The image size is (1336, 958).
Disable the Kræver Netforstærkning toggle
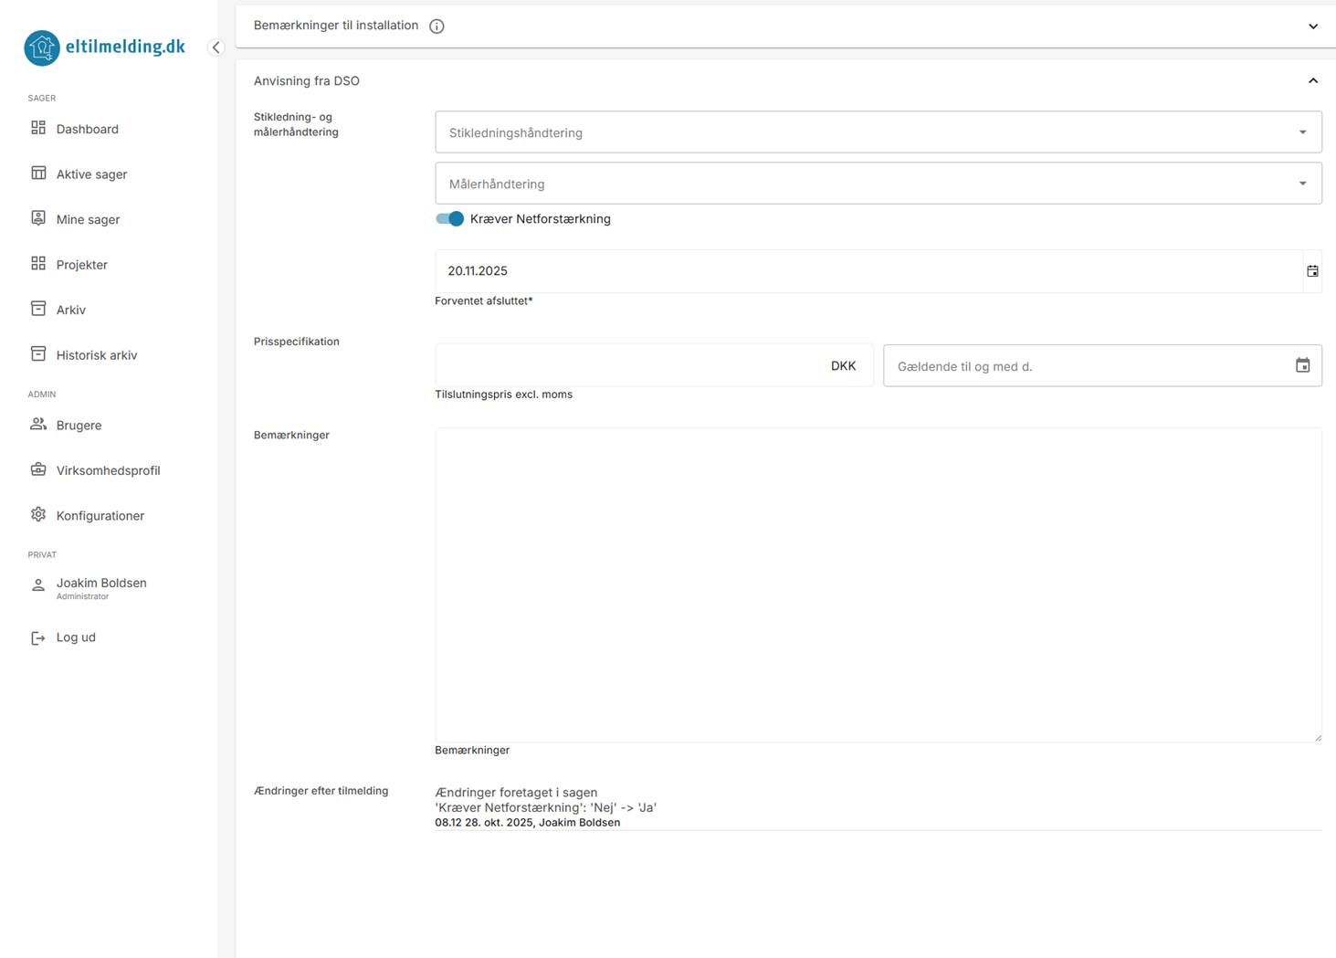coord(450,219)
